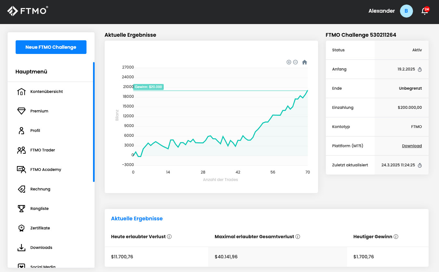Screen dimensions: 439x272
Task: Zoom in on the chart with plus icon
Action: click(x=289, y=62)
